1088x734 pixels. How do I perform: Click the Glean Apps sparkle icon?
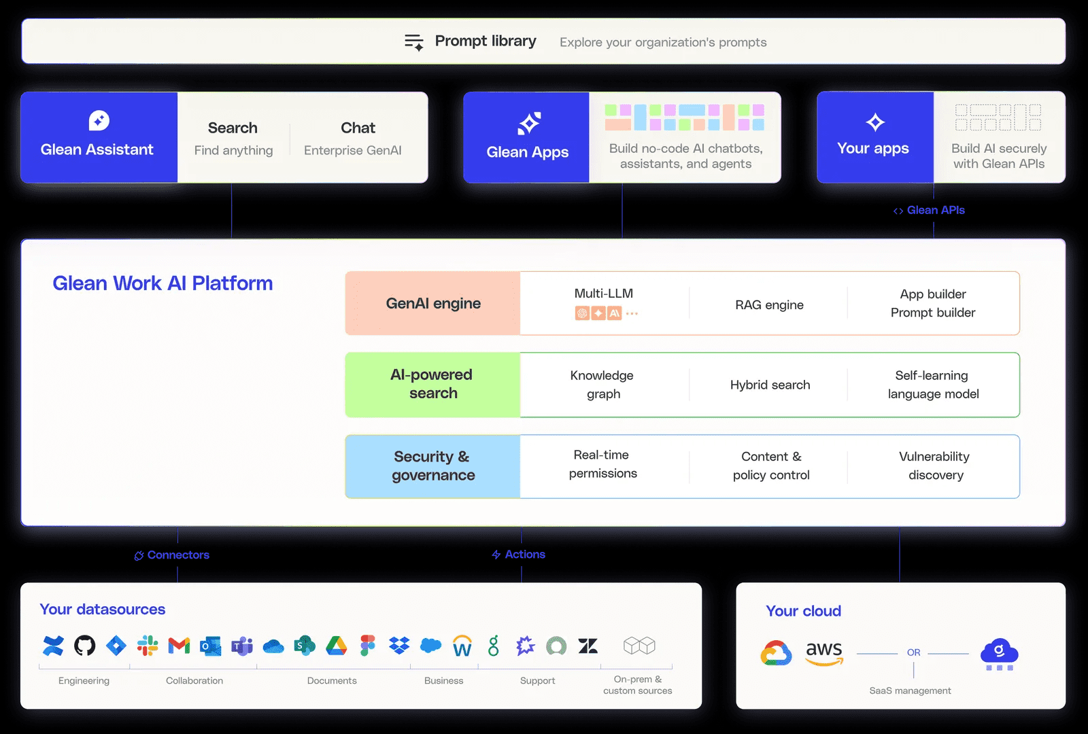point(529,124)
